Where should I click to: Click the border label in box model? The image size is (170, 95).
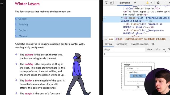(130, 68)
